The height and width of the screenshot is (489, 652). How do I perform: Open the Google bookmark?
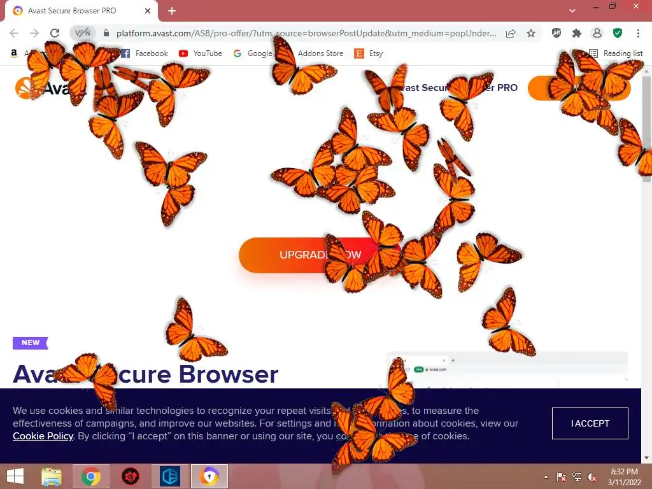[x=253, y=53]
